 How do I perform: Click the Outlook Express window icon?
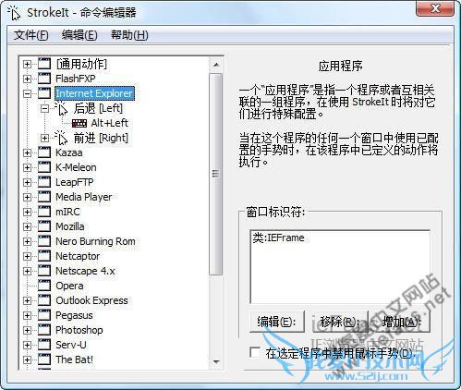point(44,300)
